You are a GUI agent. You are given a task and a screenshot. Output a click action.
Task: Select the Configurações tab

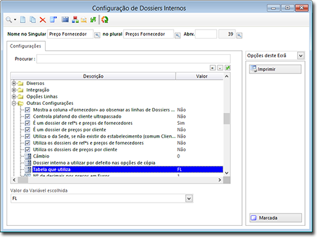(x=26, y=46)
